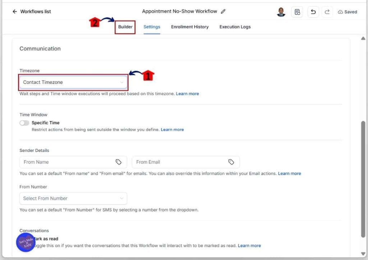Insert custom value tag in From Name
The height and width of the screenshot is (260, 368).
point(119,162)
